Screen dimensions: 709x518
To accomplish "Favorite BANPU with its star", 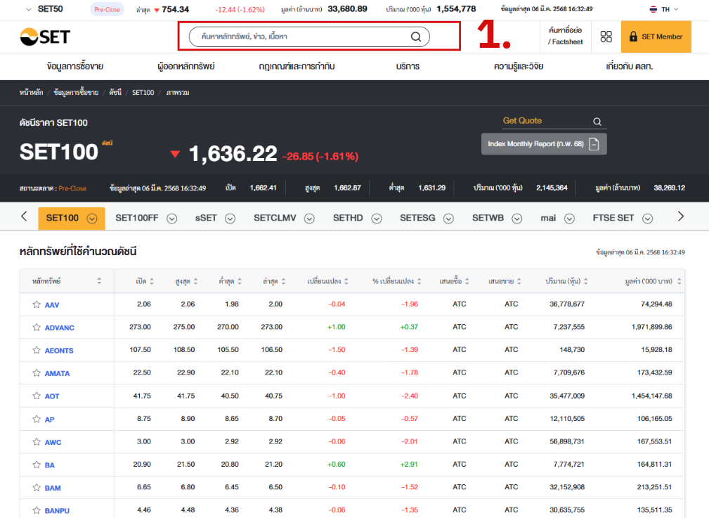I will click(x=37, y=510).
